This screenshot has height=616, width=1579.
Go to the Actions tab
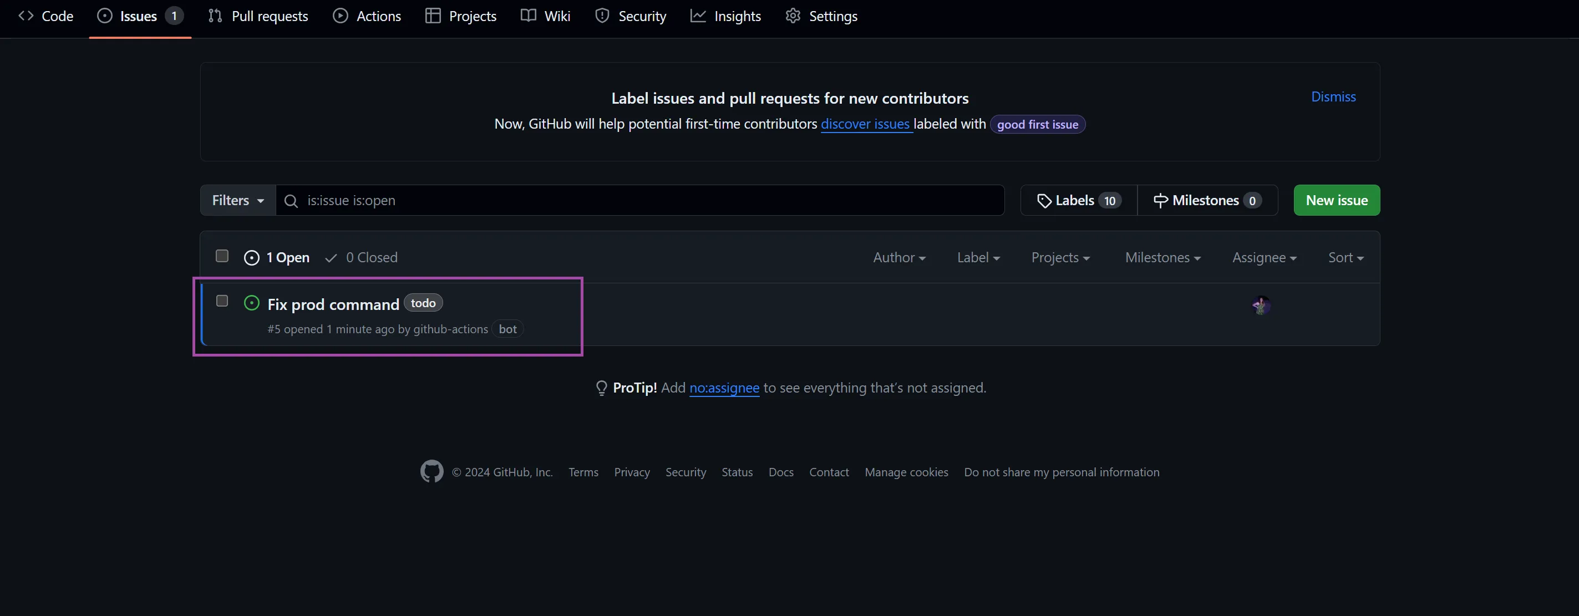pos(367,16)
